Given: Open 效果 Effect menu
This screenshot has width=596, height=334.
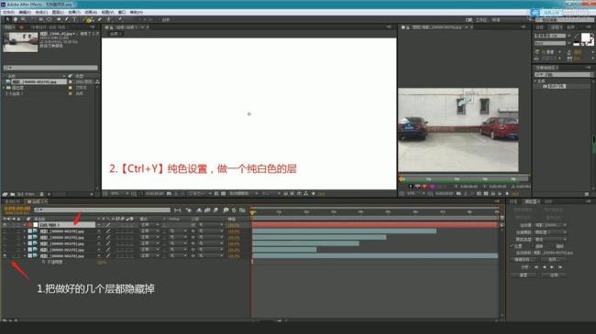Looking at the screenshot, I should tap(74, 12).
